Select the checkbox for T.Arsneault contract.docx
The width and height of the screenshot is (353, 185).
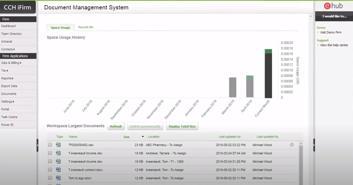[50, 170]
